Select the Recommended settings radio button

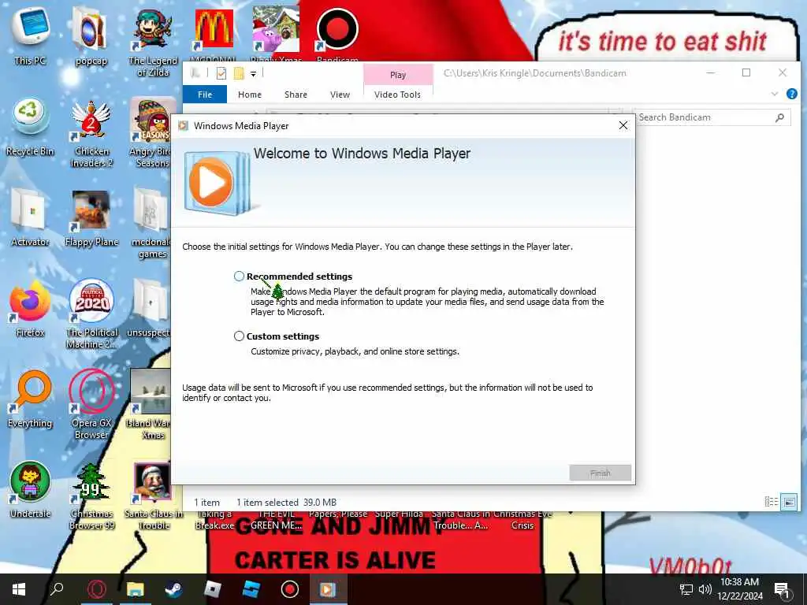click(239, 277)
